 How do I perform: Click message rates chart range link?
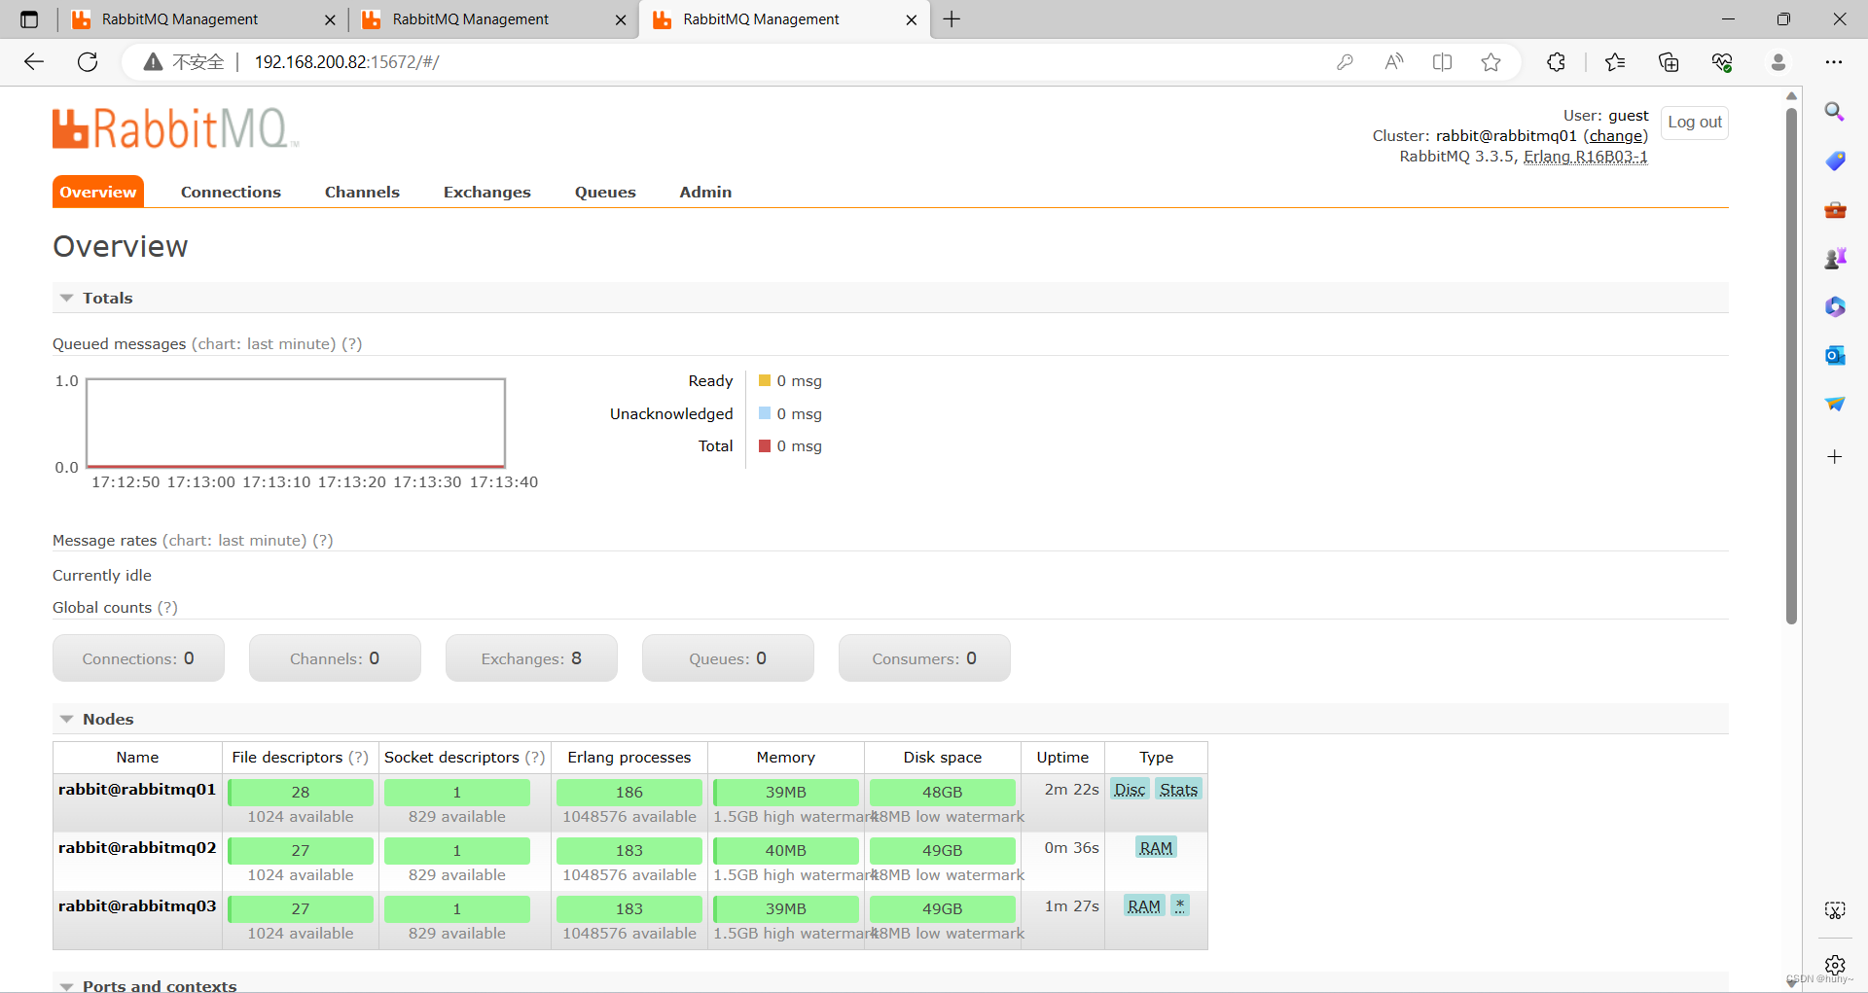click(234, 541)
